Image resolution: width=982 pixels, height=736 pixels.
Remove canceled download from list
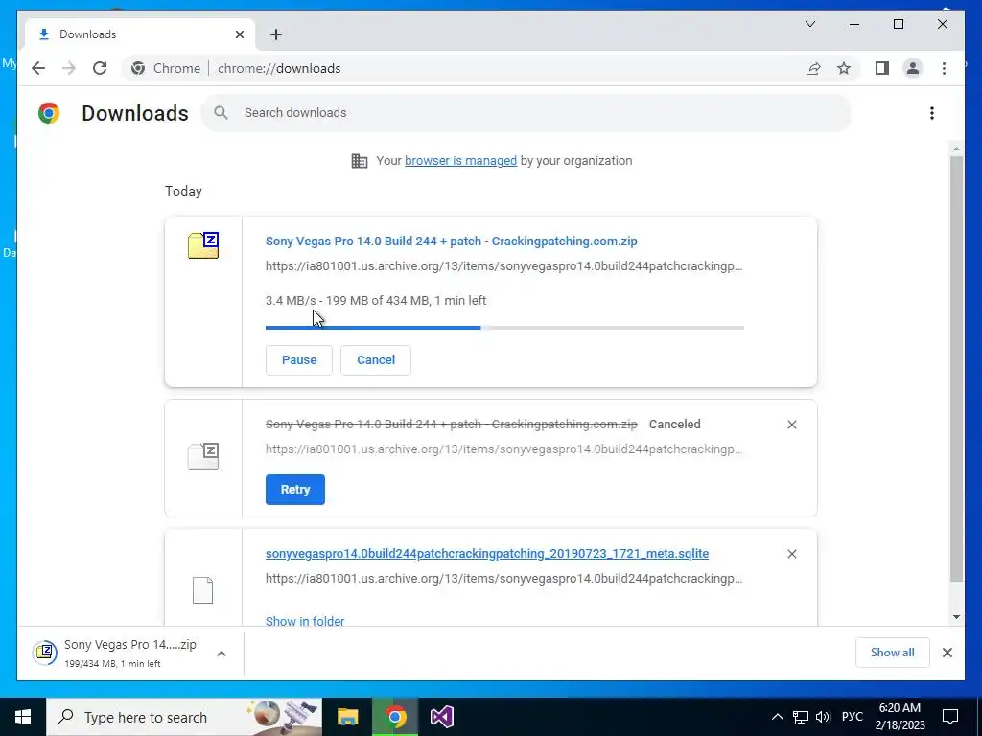pos(791,425)
